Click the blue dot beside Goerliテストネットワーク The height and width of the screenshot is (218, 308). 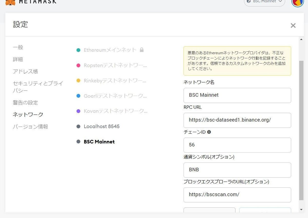[78, 96]
